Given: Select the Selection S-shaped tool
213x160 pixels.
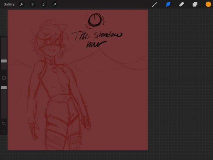Looking at the screenshot, I should pos(44,4).
